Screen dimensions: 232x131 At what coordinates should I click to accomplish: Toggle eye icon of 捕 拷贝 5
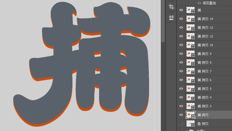[181, 89]
